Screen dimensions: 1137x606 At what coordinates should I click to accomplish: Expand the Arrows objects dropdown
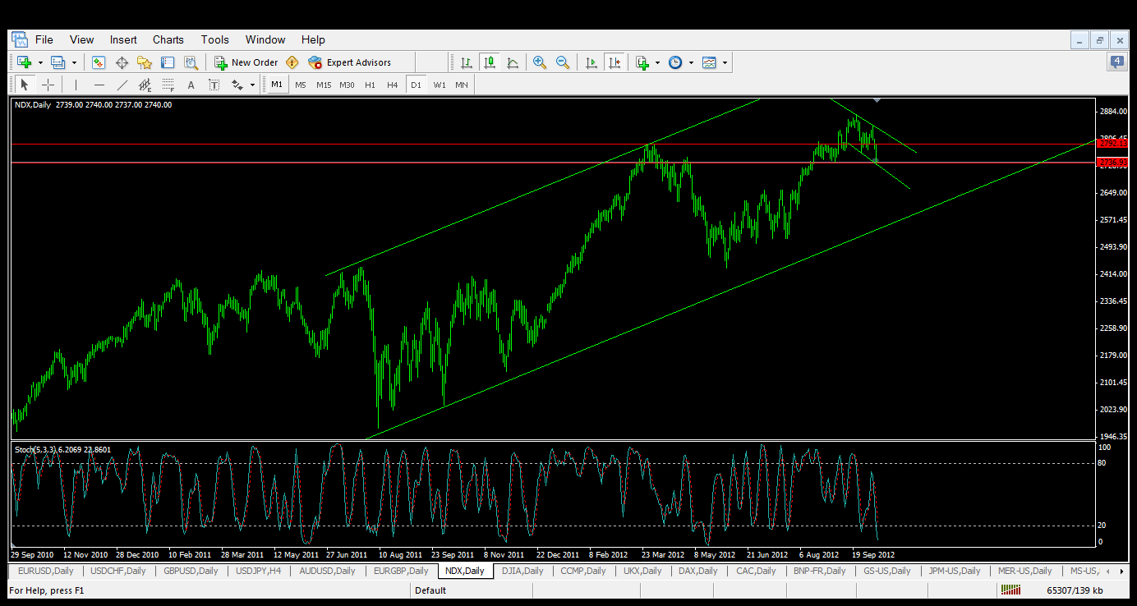pyautogui.click(x=252, y=85)
